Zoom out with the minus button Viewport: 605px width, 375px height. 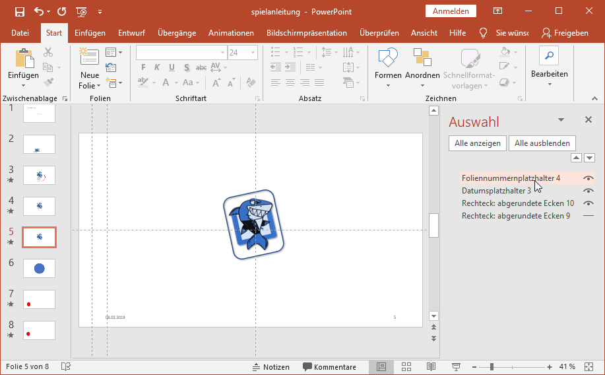click(x=474, y=367)
